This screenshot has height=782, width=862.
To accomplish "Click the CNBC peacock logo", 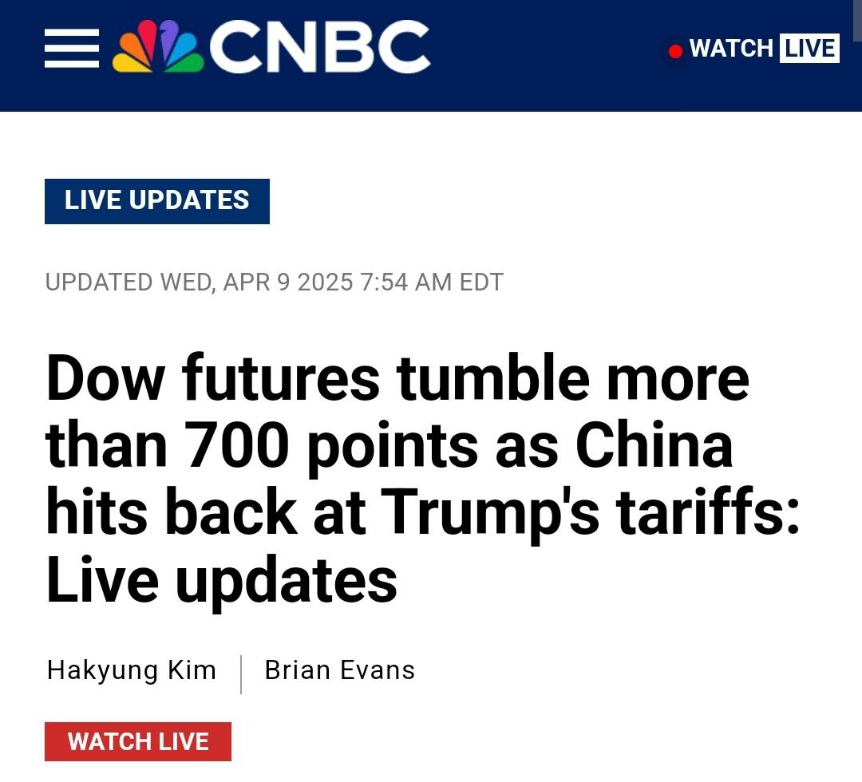I will tap(156, 48).
